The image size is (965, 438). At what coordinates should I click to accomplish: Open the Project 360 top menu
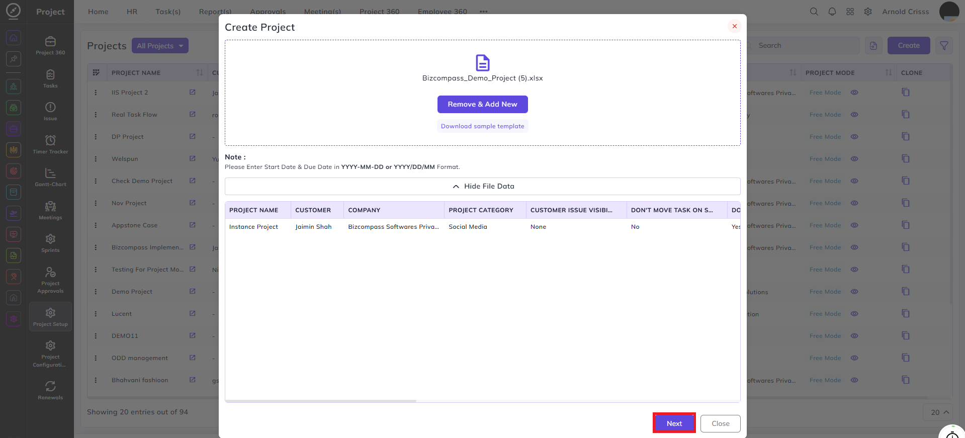pyautogui.click(x=379, y=12)
